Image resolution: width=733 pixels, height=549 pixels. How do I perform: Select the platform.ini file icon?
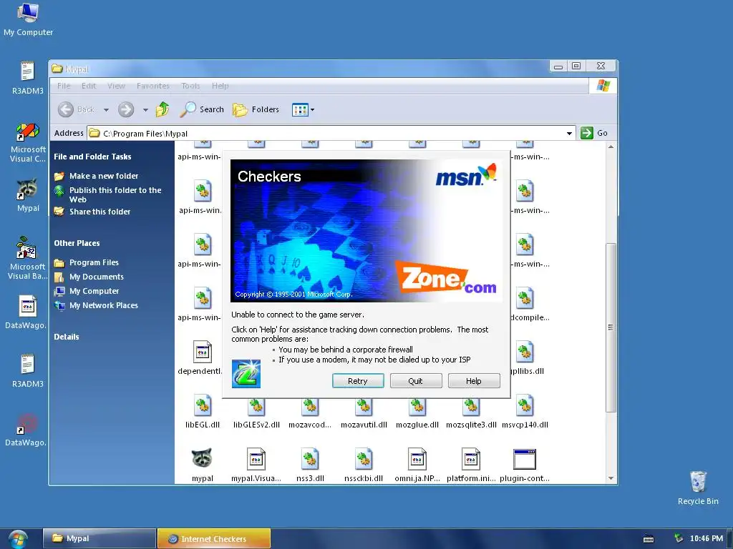tap(471, 460)
